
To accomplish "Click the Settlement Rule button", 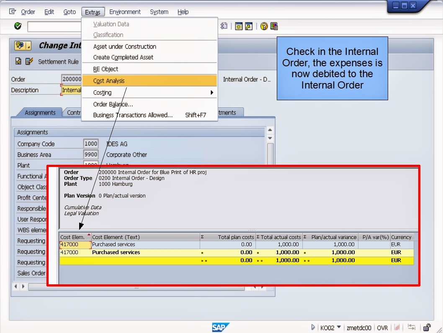I will [x=58, y=62].
